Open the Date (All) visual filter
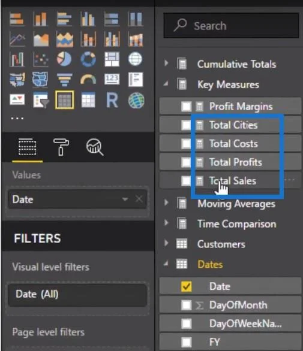 pyautogui.click(x=77, y=294)
